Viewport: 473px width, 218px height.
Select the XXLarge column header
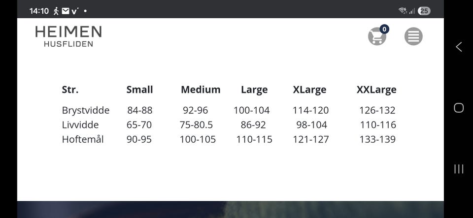376,90
